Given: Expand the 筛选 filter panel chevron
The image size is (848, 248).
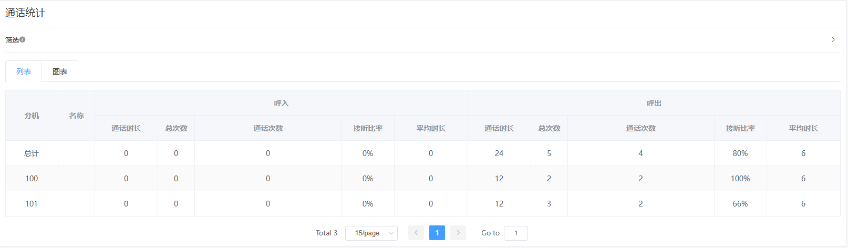Looking at the screenshot, I should [x=833, y=40].
